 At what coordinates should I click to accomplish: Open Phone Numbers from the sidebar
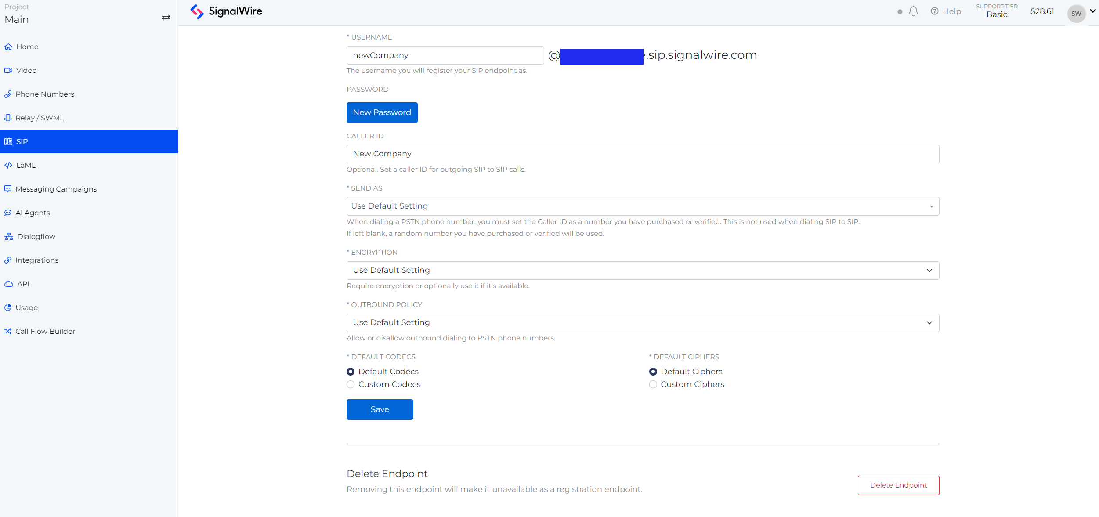click(x=44, y=94)
